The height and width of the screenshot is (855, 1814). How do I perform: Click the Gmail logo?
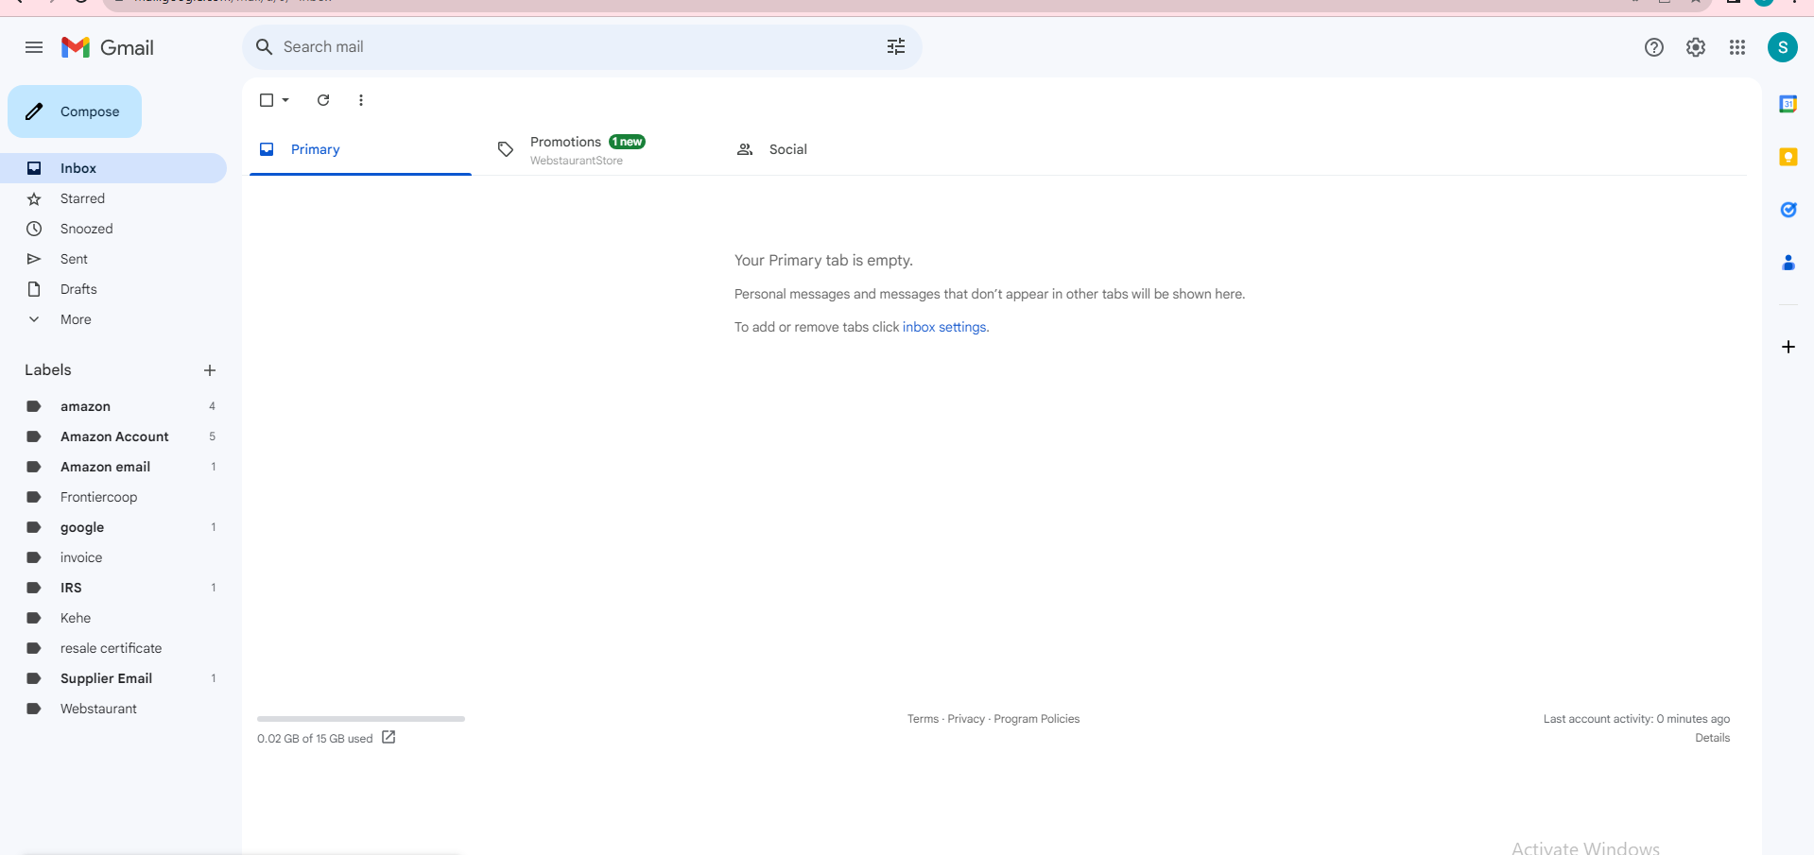108,47
